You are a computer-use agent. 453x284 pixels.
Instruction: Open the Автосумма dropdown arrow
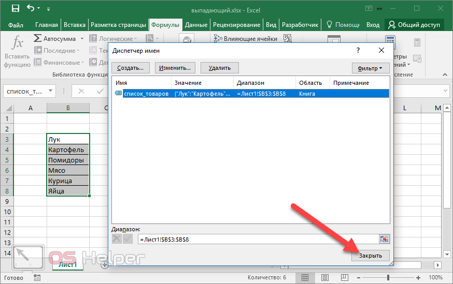coord(80,39)
